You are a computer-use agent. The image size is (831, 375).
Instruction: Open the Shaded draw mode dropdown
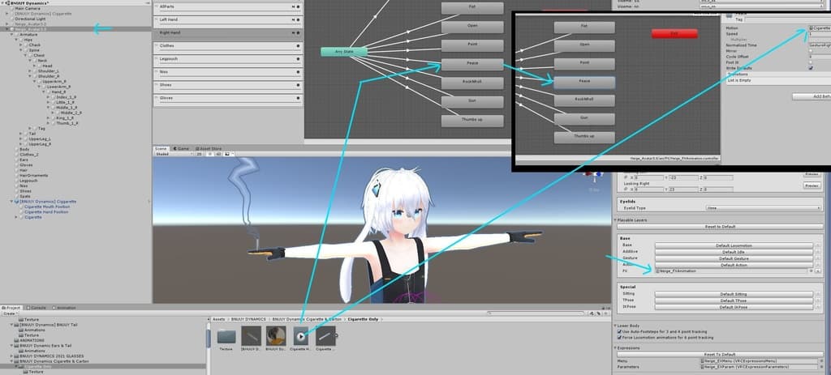pos(173,155)
